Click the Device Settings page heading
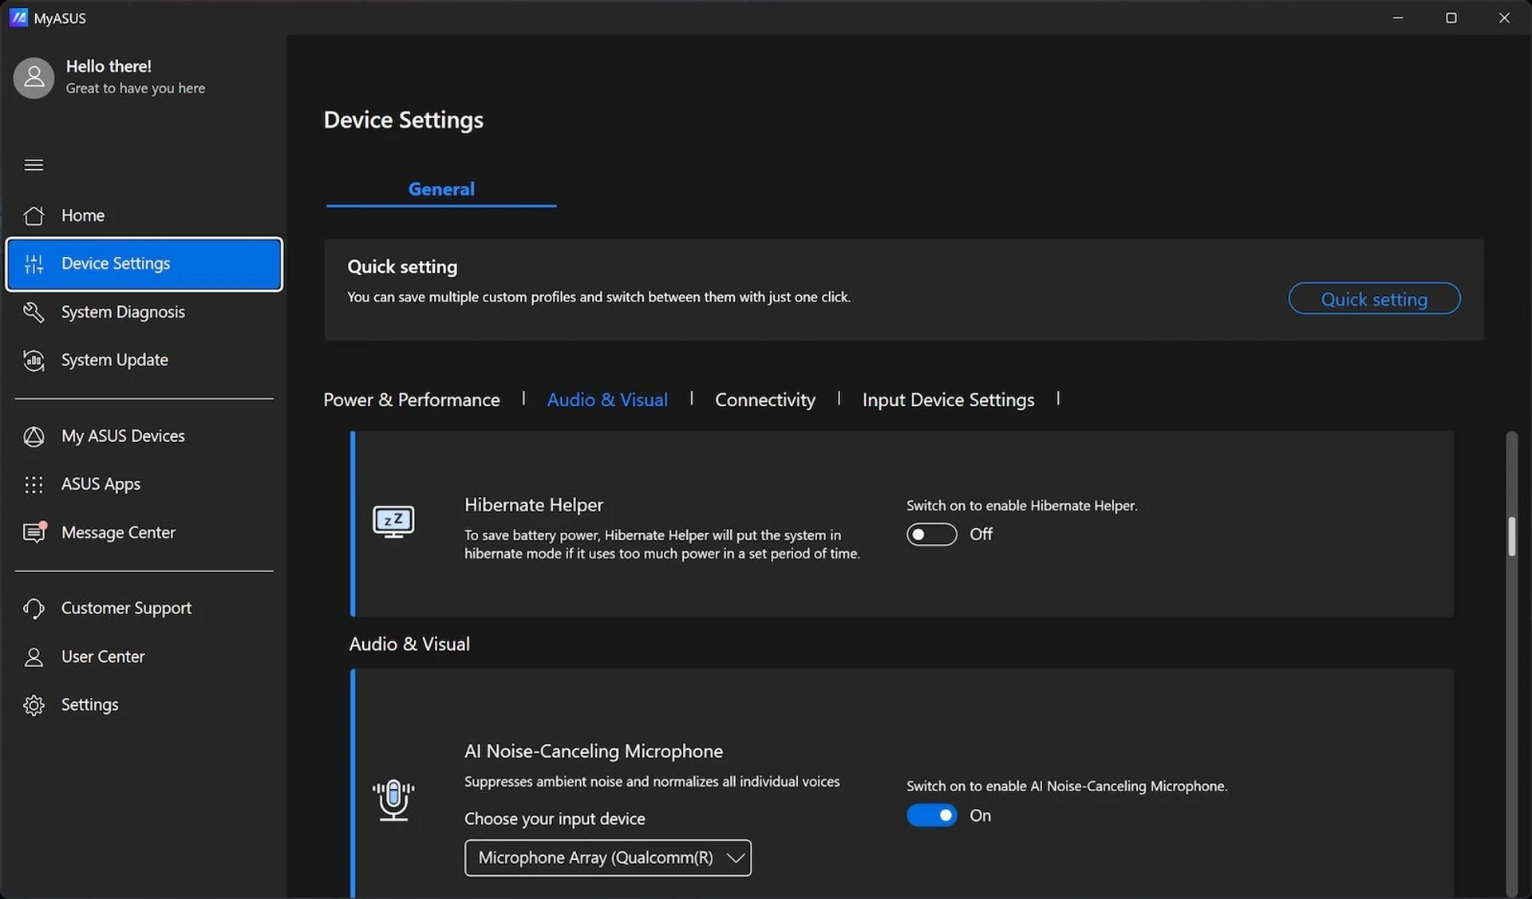The width and height of the screenshot is (1532, 899). [404, 120]
